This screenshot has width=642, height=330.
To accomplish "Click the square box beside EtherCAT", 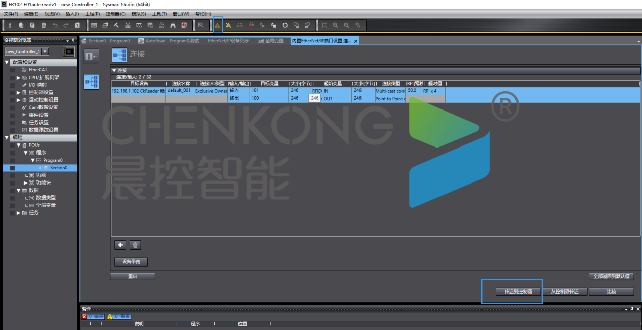I will click(12, 70).
